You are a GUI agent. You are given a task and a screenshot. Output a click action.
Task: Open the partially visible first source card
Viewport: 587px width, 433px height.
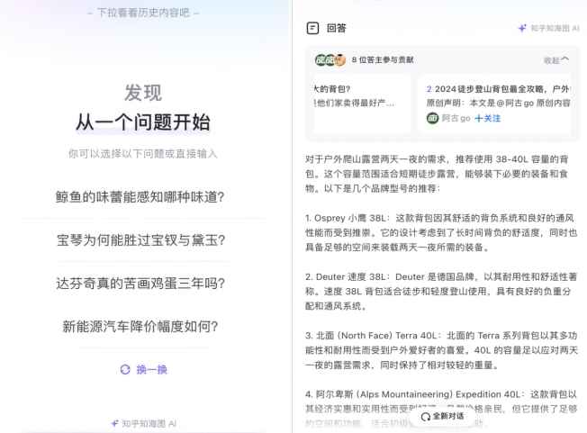pyautogui.click(x=362, y=104)
